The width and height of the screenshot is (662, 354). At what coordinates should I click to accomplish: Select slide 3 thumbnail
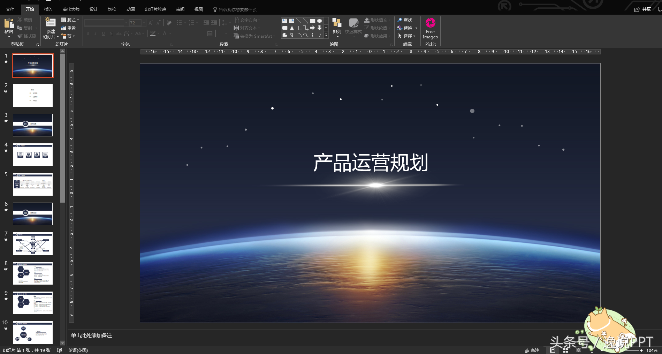click(33, 125)
